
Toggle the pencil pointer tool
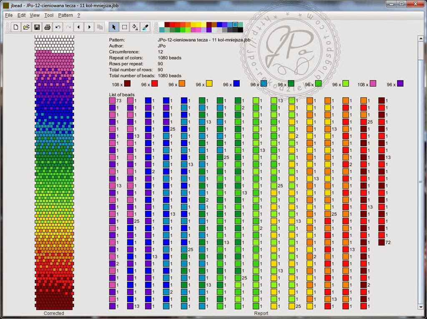tap(113, 27)
